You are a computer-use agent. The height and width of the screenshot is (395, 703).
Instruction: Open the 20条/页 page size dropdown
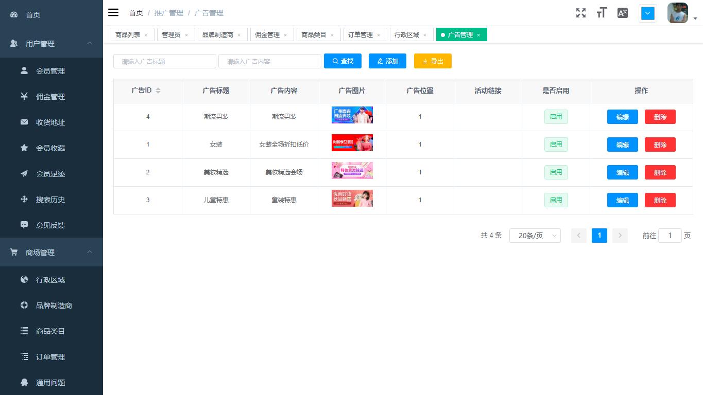click(x=535, y=235)
